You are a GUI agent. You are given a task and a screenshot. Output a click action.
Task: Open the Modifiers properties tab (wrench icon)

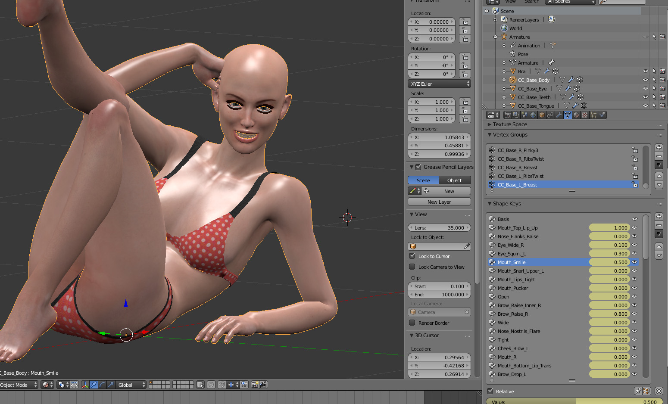point(559,115)
